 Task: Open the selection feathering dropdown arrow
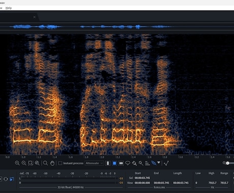[x=159, y=163]
